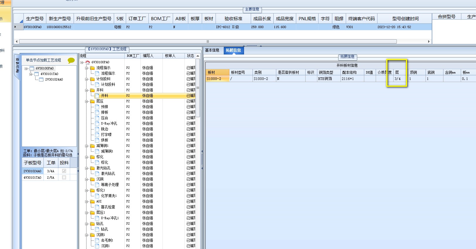
Task: Click the 层压 folder icon
Action: click(93, 101)
